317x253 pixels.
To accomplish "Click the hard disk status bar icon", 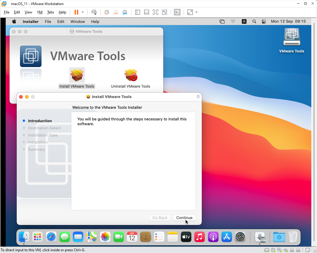I will 267,250.
